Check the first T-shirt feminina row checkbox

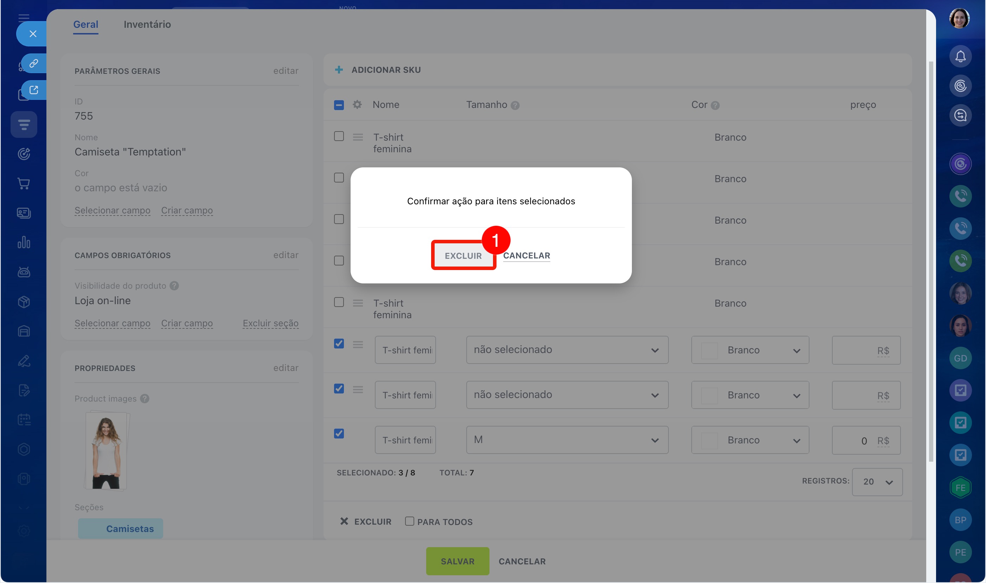[339, 136]
